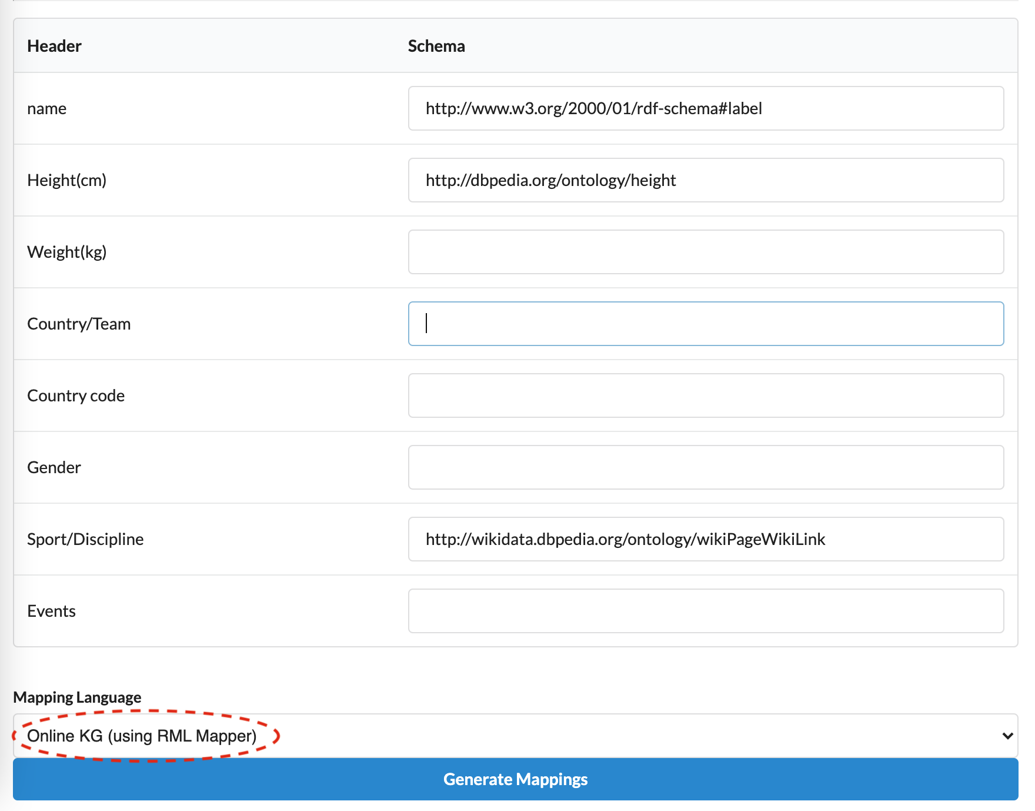Click the Weight(kg) row label
This screenshot has height=811, width=1035.
pos(66,252)
